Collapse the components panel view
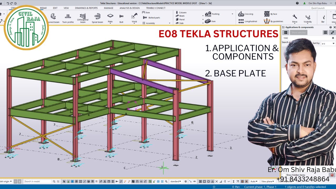The width and height of the screenshot is (336, 189). (x=332, y=33)
